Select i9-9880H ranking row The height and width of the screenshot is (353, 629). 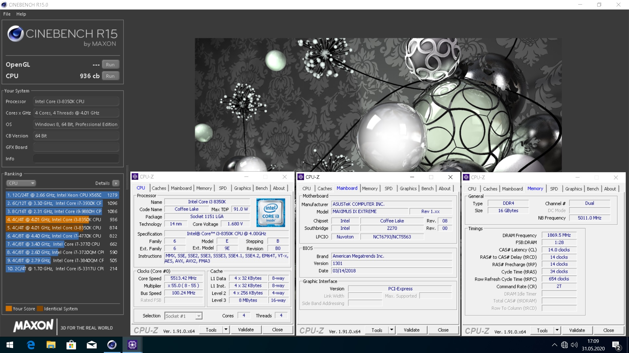62,211
